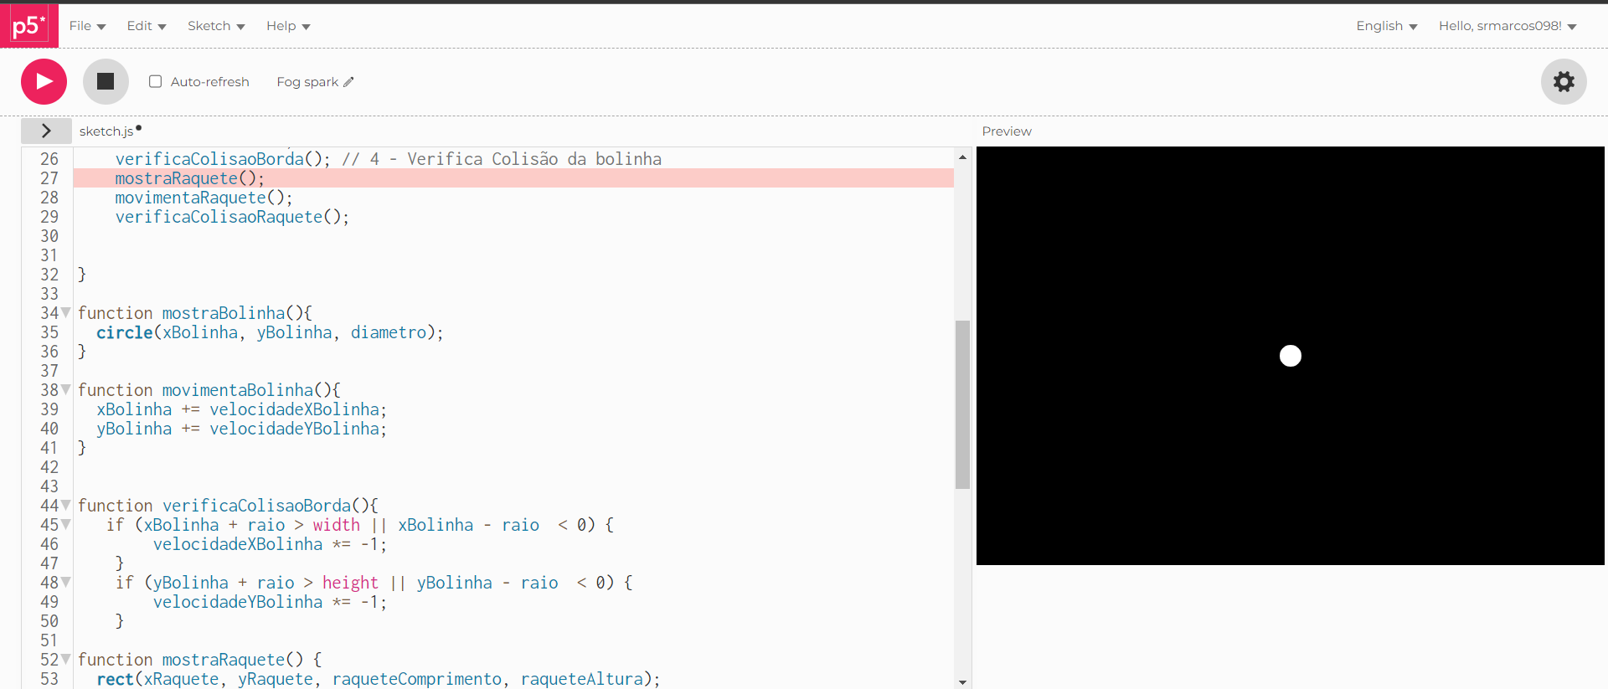Open the Edit menu
This screenshot has width=1608, height=689.
147,26
